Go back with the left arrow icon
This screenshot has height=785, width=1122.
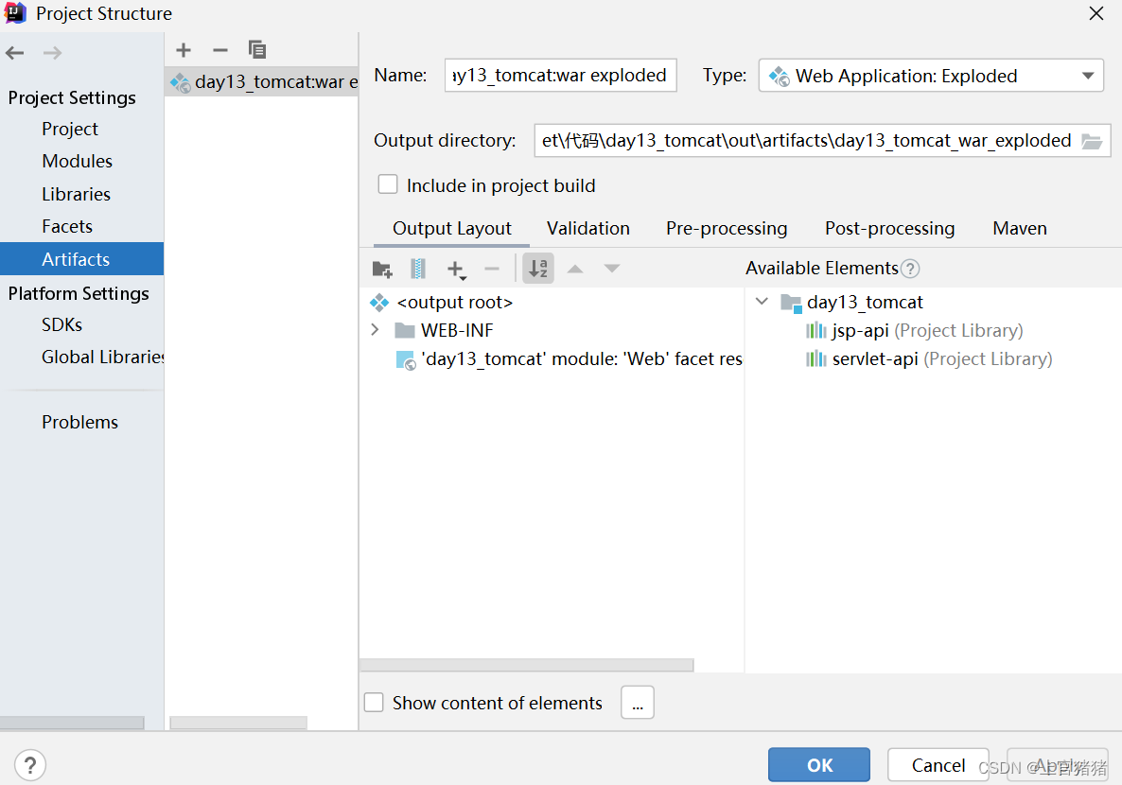[x=14, y=52]
